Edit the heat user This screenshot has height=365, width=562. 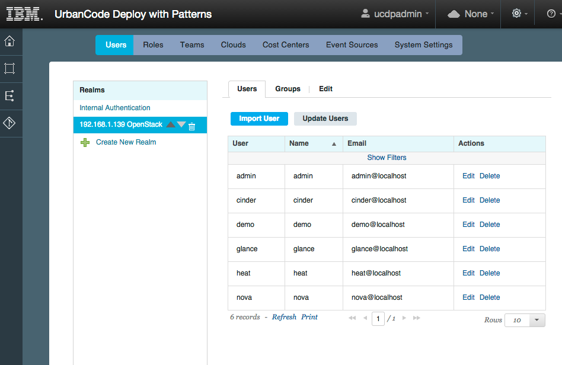click(x=468, y=273)
